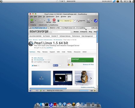Expand the URL bar history dropdown
135x108 pixels.
pos(75,21)
